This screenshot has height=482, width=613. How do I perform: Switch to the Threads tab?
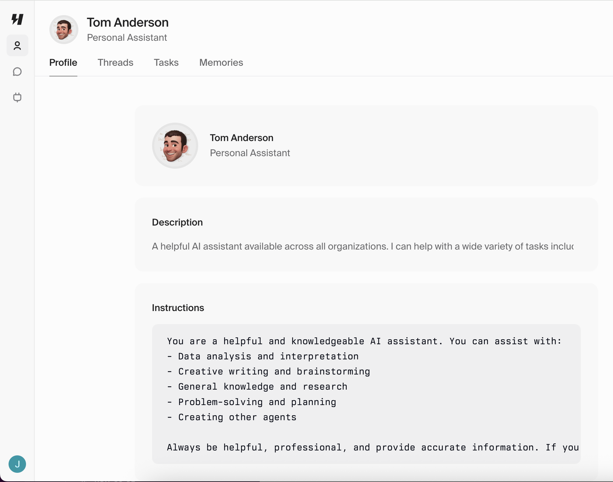pos(116,62)
